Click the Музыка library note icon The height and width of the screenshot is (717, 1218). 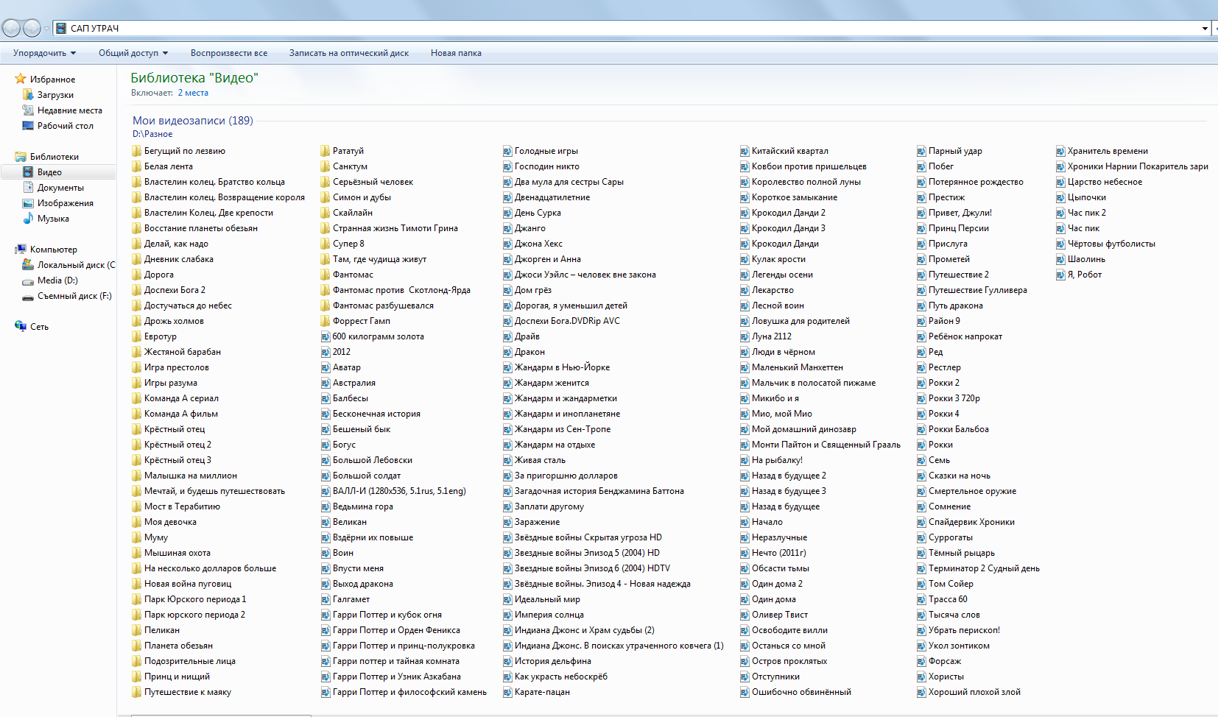coord(28,219)
